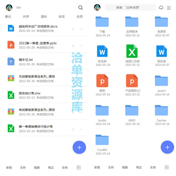The image size is (176, 176).
Task: Tap the search magnifier icon beside Jim
Action: [81, 8]
